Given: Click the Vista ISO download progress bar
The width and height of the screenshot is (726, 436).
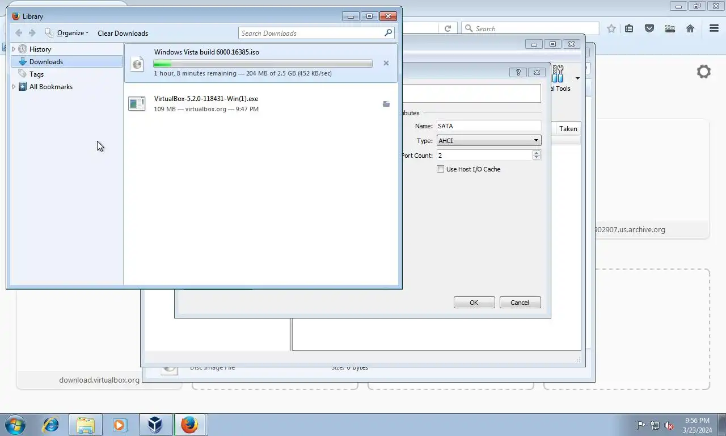Looking at the screenshot, I should 263,64.
